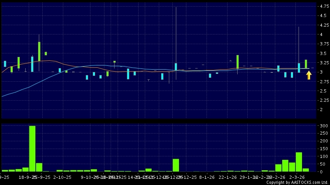
Task: Click the mid-chart volume bar reaching about 80
Action: (176, 165)
